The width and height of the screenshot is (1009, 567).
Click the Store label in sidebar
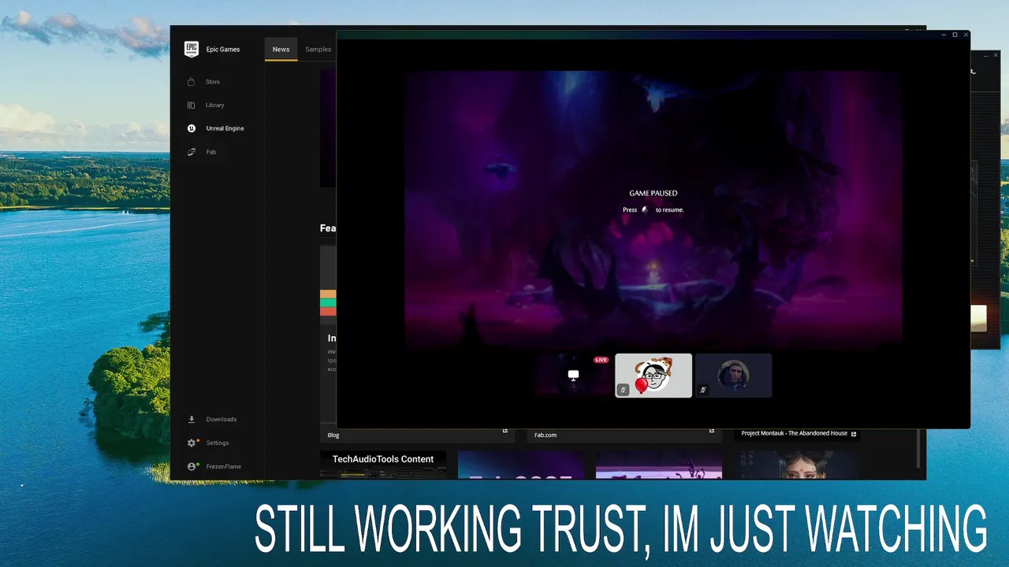[213, 82]
